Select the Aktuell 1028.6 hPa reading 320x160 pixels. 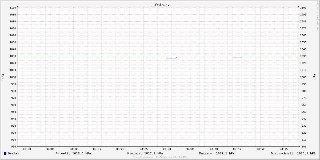pyautogui.click(x=73, y=153)
